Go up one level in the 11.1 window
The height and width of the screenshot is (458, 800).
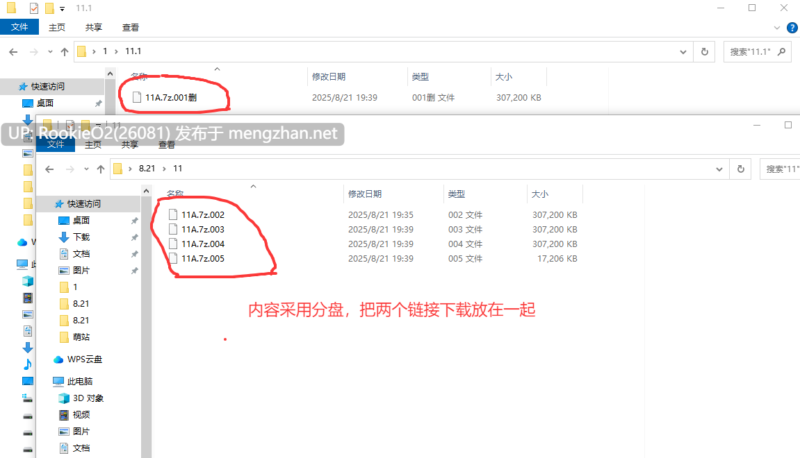(64, 51)
